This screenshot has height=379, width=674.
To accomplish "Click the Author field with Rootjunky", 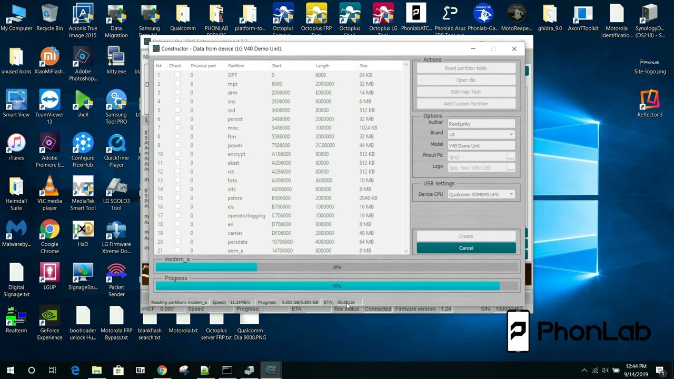I will (481, 124).
